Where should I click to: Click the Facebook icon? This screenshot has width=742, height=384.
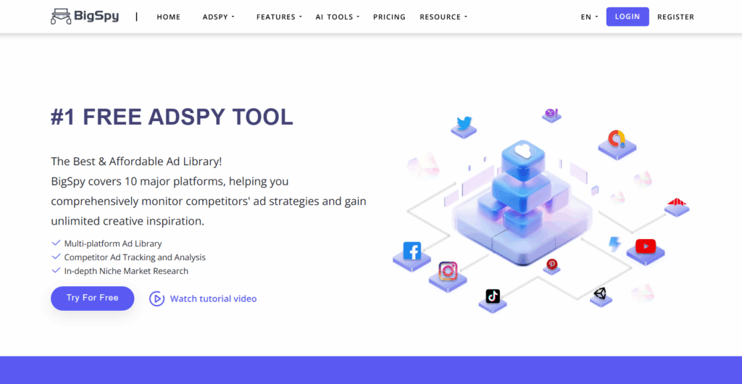click(x=412, y=251)
